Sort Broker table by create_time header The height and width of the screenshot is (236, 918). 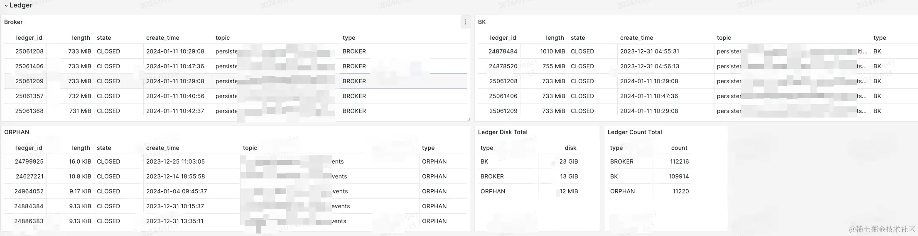click(163, 38)
